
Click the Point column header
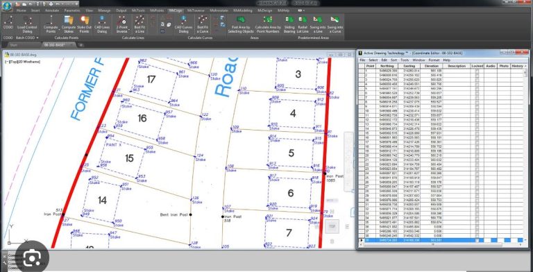(370, 66)
